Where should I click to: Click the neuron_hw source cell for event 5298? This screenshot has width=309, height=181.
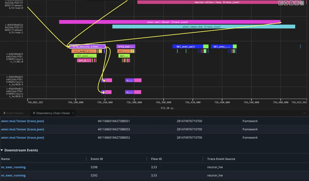point(215,167)
